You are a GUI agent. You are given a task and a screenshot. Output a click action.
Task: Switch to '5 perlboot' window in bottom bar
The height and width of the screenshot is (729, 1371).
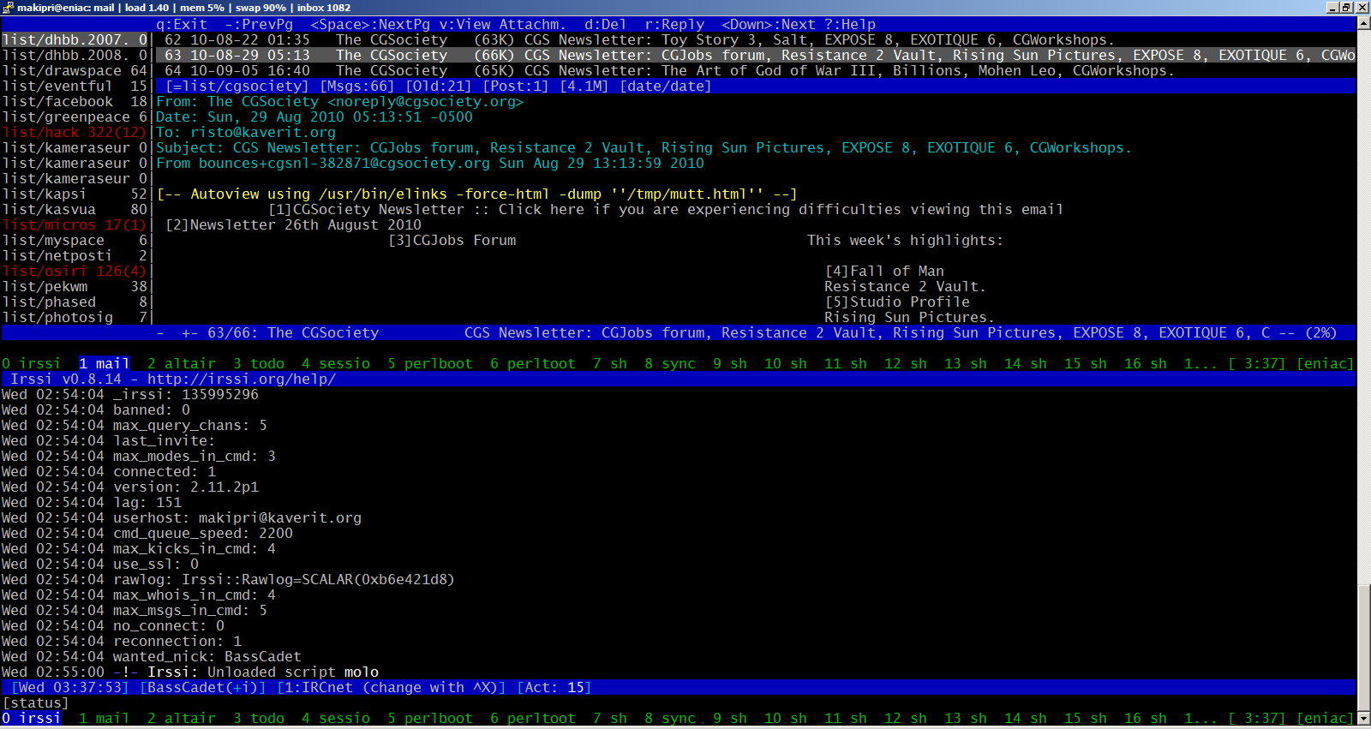tap(430, 718)
